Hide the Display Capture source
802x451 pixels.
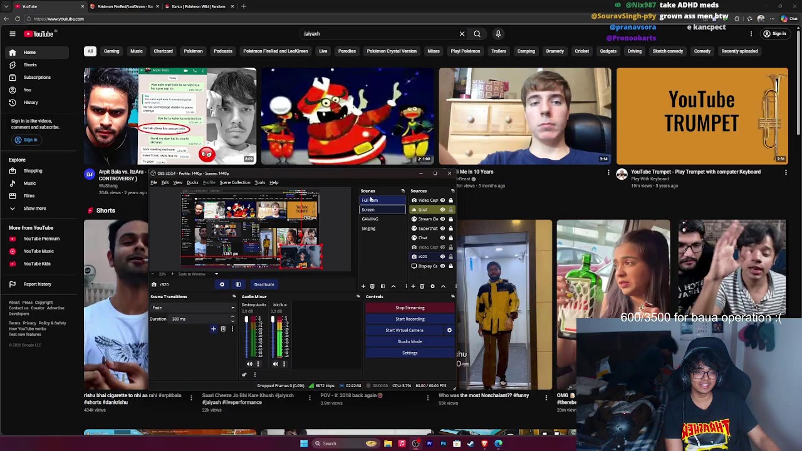(x=442, y=266)
